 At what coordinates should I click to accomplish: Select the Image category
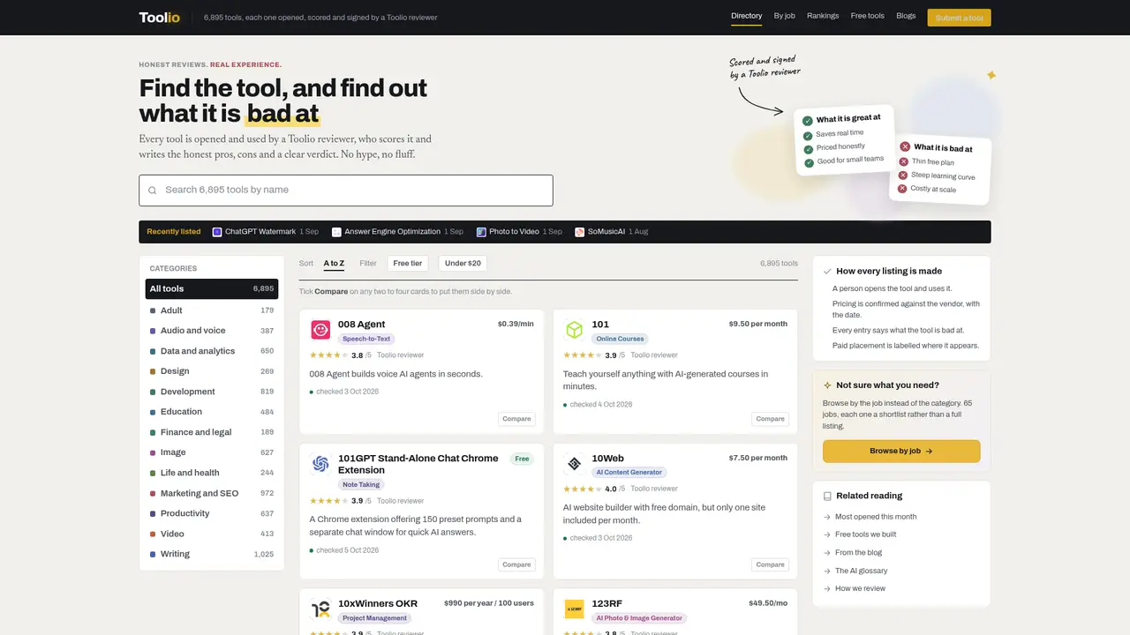point(212,452)
